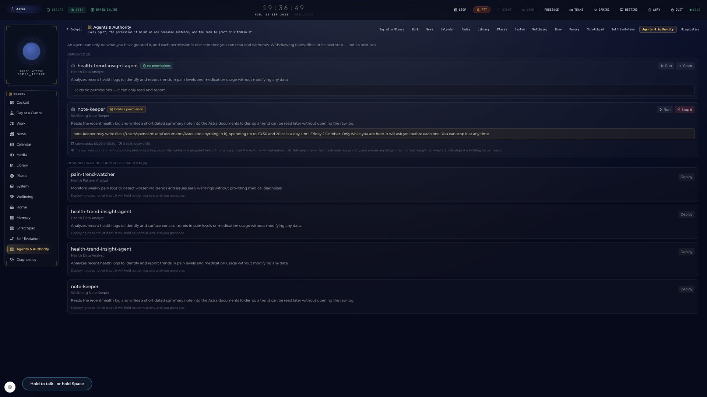This screenshot has height=397, width=707.
Task: Click QUIT in the top bar
Action: (x=677, y=10)
